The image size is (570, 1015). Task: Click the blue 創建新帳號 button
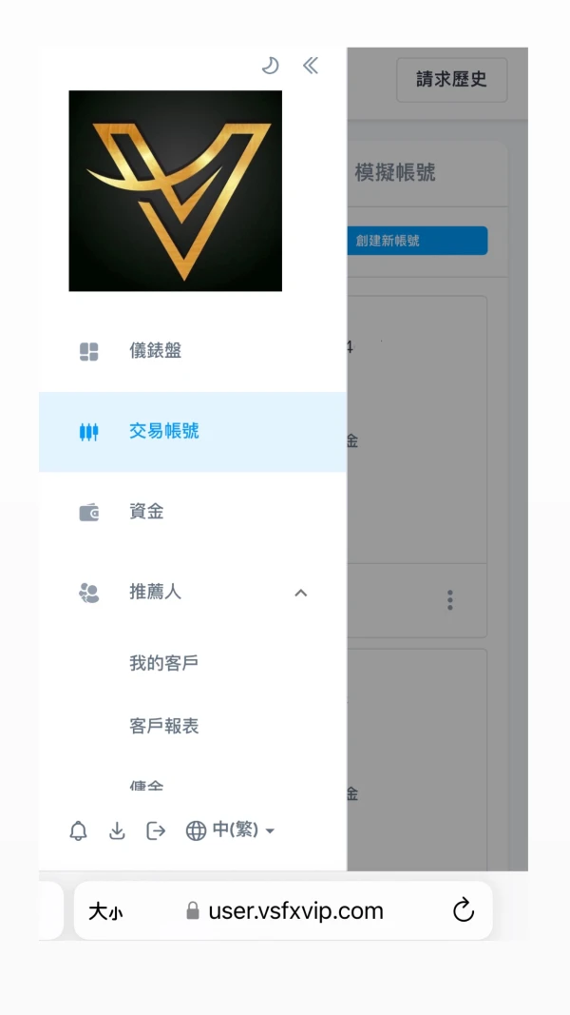click(x=417, y=241)
